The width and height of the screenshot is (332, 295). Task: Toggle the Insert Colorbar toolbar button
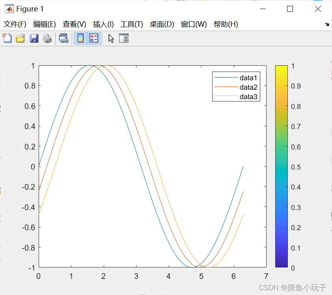[x=80, y=39]
